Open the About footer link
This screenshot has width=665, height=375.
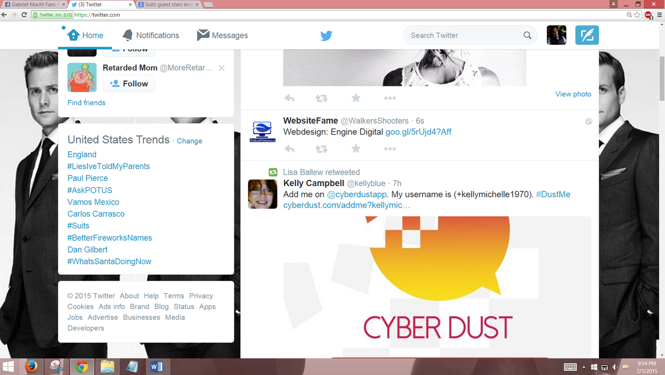tap(129, 296)
